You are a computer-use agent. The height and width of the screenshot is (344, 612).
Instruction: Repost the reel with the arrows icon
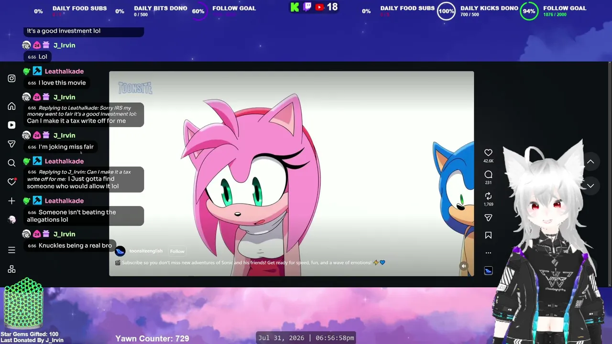pos(488,196)
